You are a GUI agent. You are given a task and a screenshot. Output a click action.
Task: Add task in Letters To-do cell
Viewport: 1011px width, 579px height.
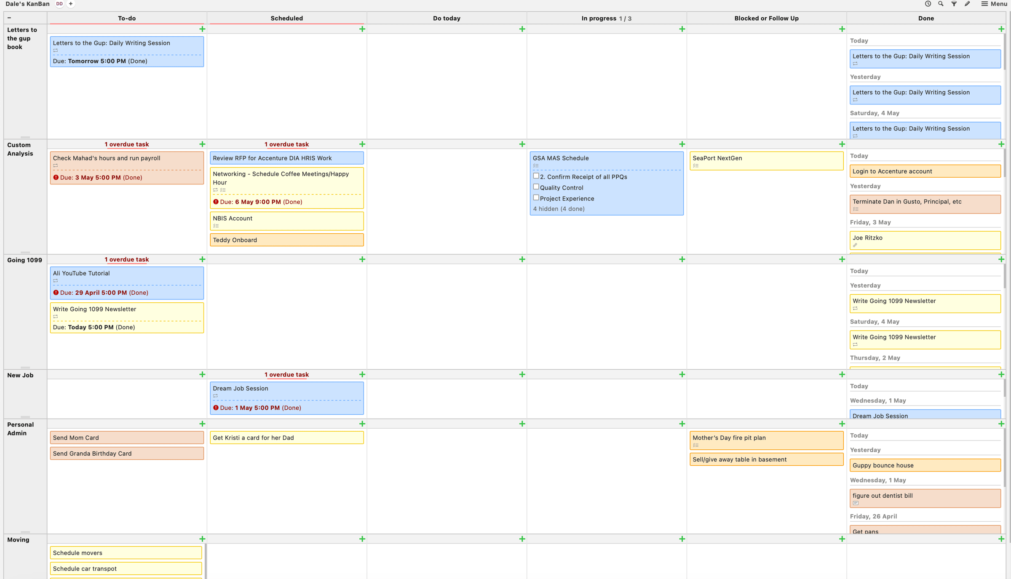click(202, 29)
